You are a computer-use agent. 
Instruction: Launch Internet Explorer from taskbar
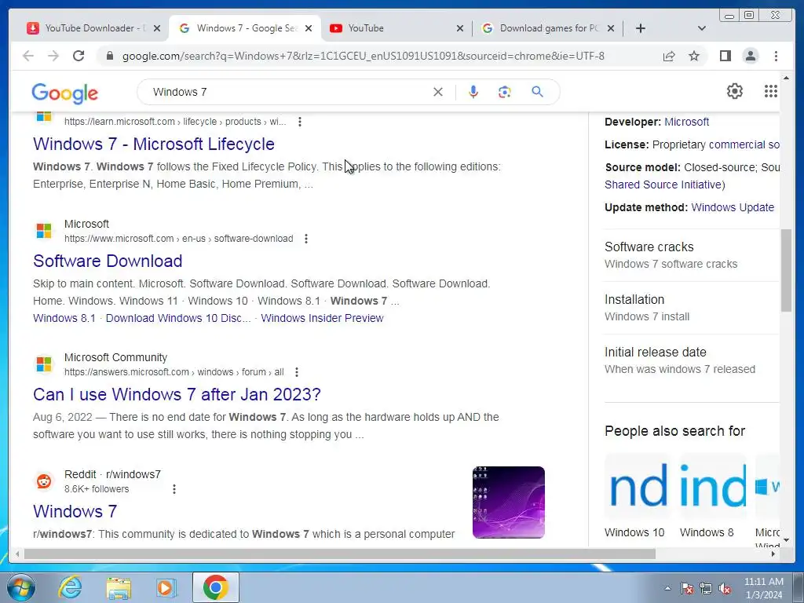[x=70, y=587]
